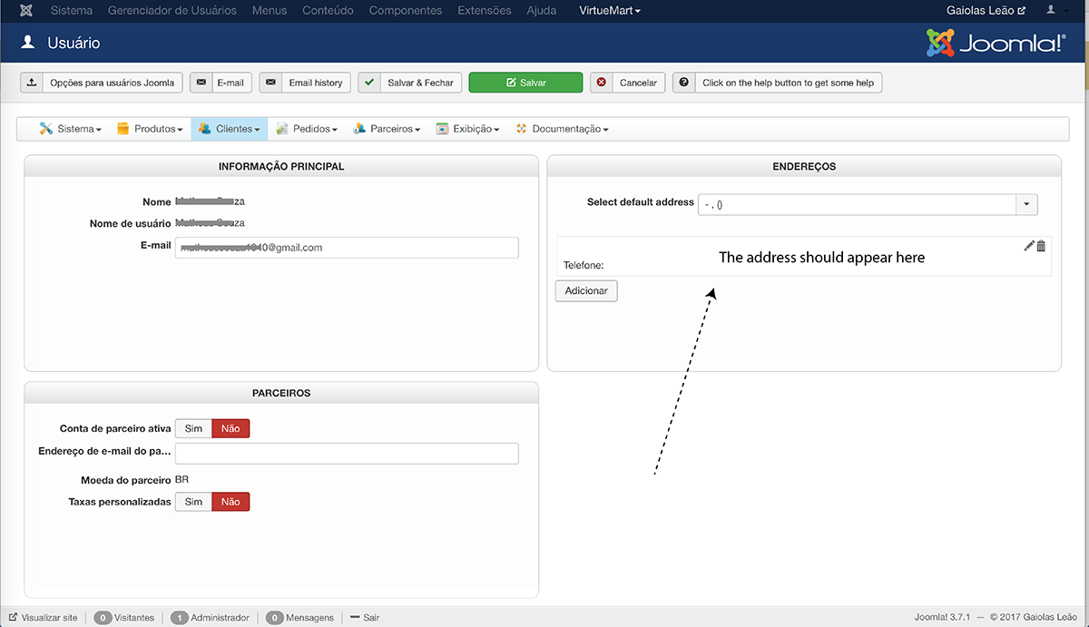The height and width of the screenshot is (627, 1089).
Task: Click Salvar & Fechar button
Action: (410, 83)
